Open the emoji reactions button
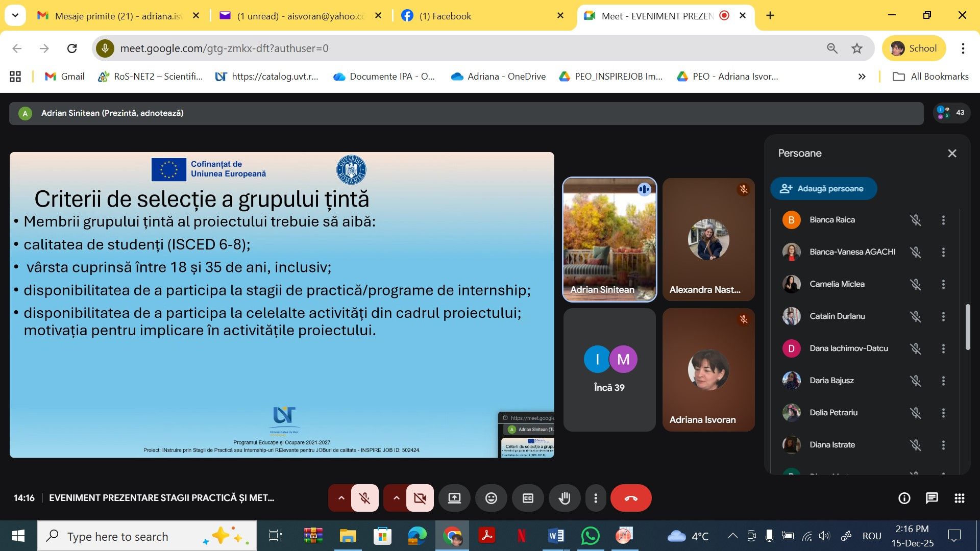980x551 pixels. point(491,498)
